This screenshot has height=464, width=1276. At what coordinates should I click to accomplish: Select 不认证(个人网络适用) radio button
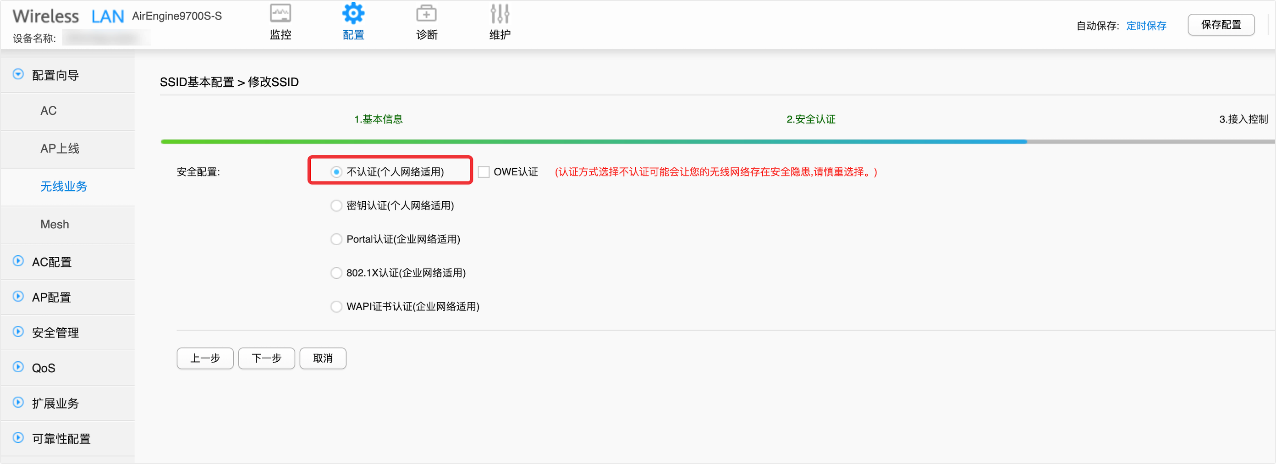tap(336, 172)
